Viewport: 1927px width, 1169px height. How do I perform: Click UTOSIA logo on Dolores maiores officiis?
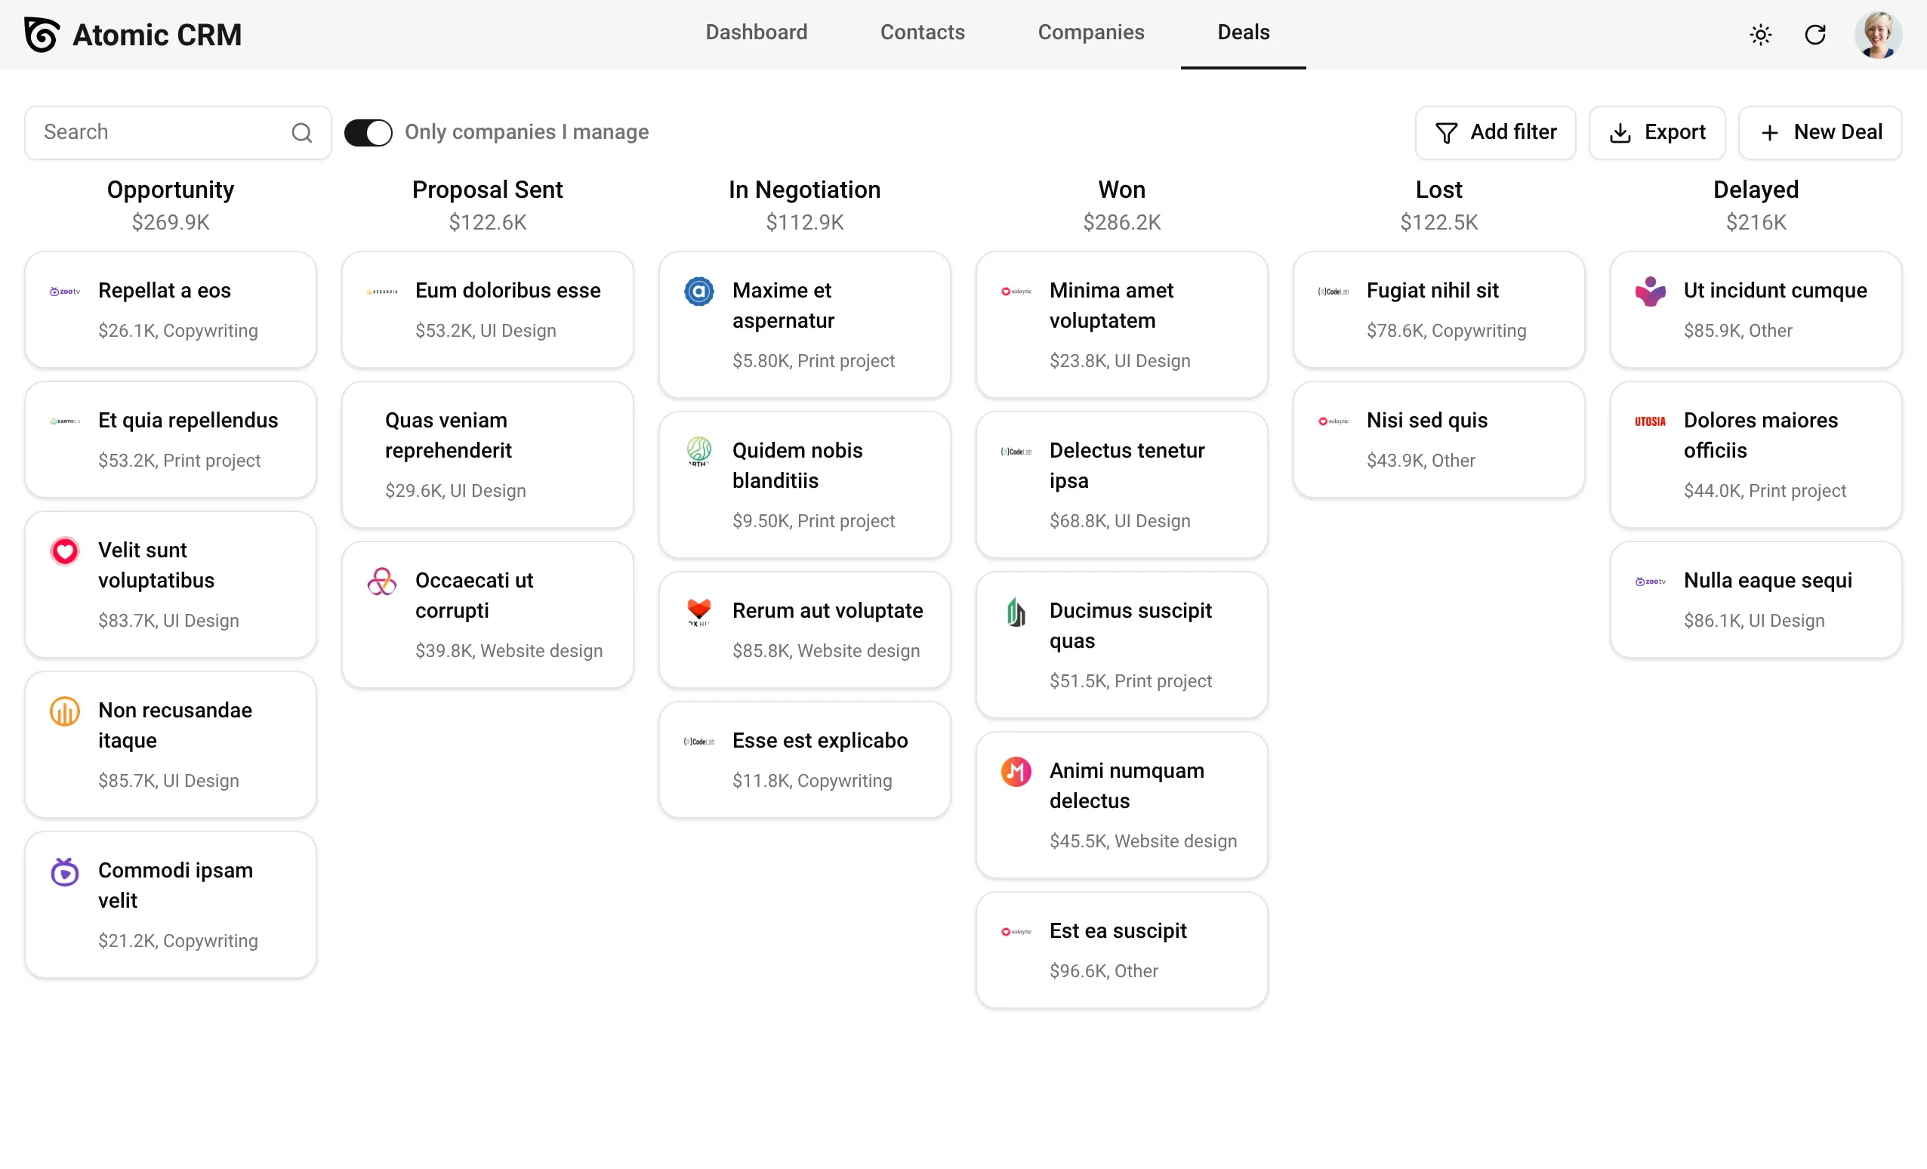1649,421
